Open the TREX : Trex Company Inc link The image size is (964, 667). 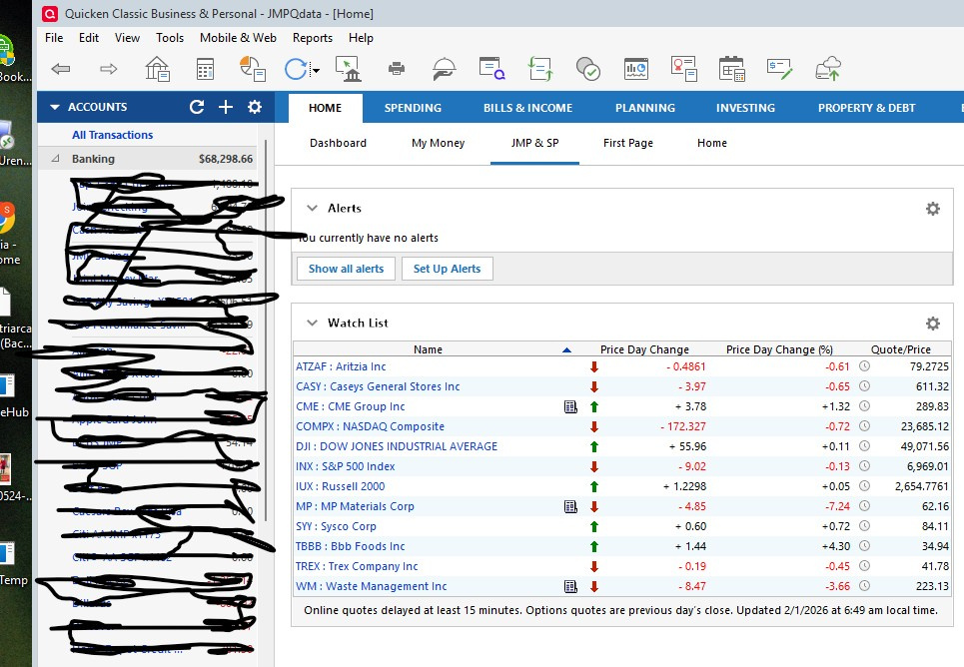[357, 567]
